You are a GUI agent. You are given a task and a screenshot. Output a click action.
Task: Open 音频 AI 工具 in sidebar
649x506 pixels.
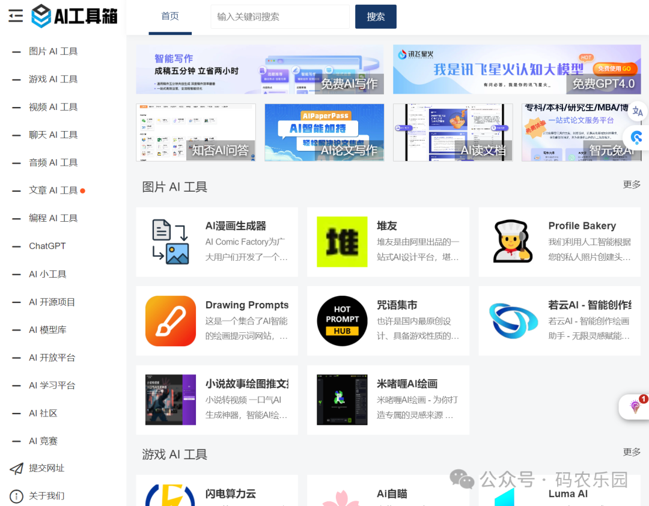click(53, 163)
